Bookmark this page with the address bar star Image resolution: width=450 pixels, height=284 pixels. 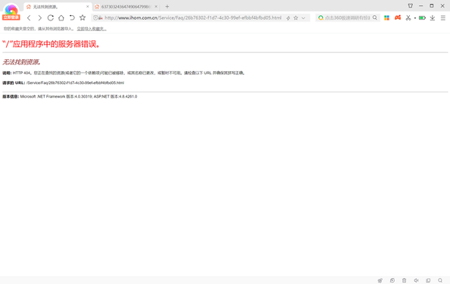pyautogui.click(x=296, y=17)
